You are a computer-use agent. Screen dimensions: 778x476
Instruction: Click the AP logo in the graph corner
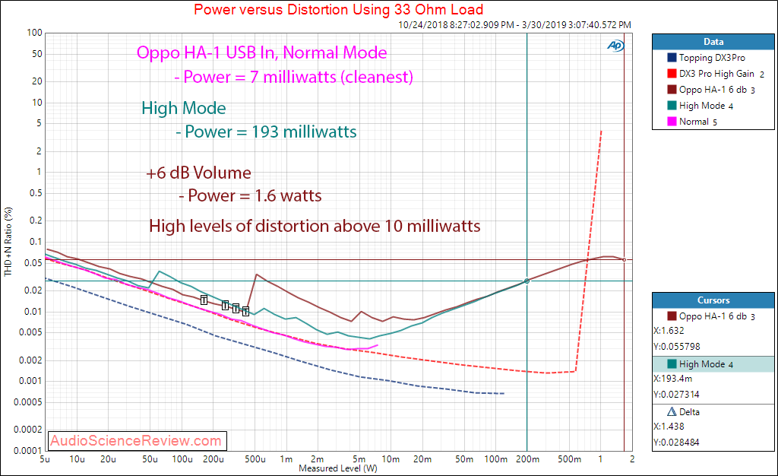pos(615,46)
